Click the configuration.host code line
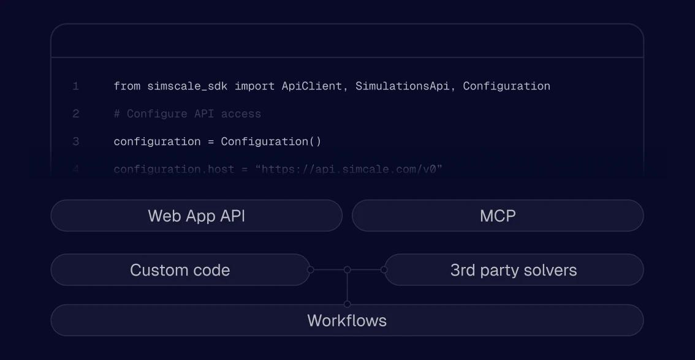This screenshot has height=360, width=695. tap(278, 169)
